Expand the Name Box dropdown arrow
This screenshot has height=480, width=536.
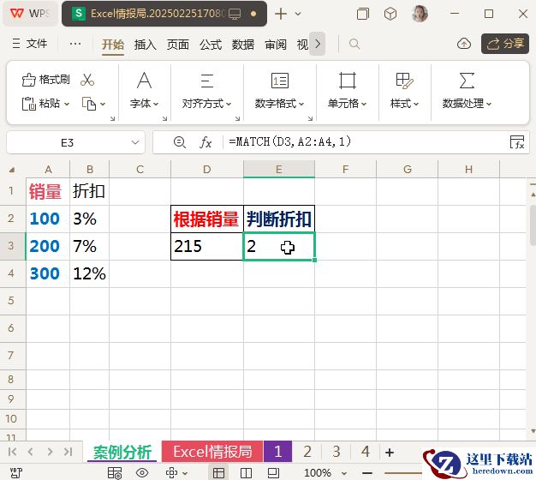pos(135,142)
